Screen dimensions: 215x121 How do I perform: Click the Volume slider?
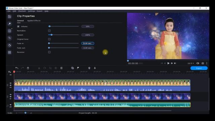point(63,26)
